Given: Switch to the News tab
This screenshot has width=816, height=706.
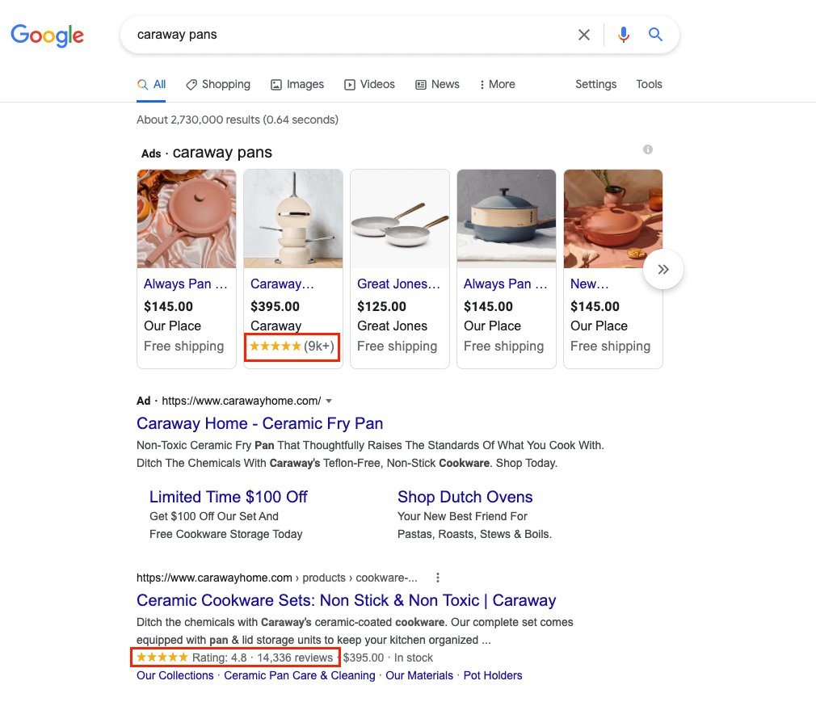Looking at the screenshot, I should [x=437, y=84].
